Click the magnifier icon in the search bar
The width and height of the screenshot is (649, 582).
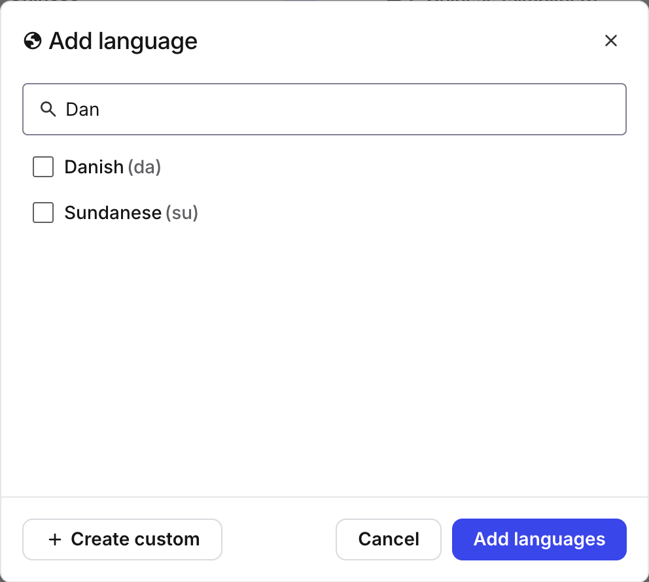[x=48, y=109]
